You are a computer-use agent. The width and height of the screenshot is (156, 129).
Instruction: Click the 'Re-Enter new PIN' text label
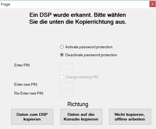pos(29,93)
